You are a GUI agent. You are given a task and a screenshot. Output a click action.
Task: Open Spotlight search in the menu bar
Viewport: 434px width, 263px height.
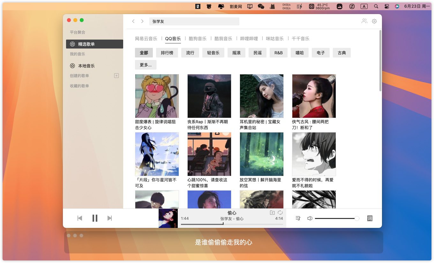tap(376, 6)
